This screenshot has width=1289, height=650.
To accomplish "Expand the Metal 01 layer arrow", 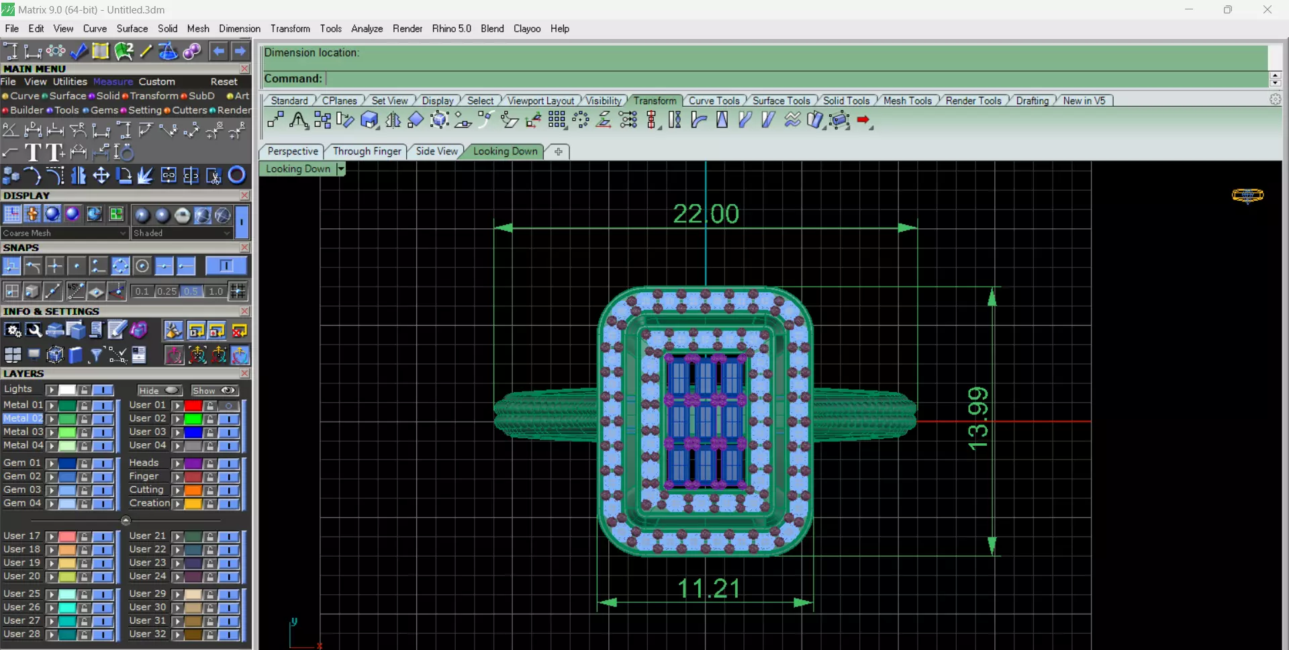I will pyautogui.click(x=51, y=406).
